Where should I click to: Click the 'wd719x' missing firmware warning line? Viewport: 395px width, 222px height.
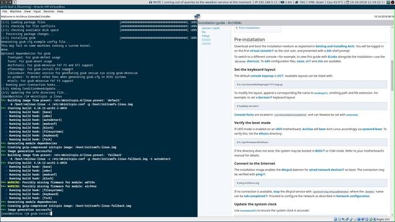click(48, 183)
